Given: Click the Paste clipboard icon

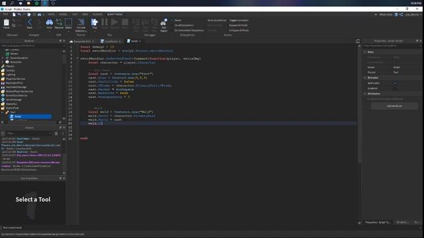Looking at the screenshot, I should (x=6, y=22).
